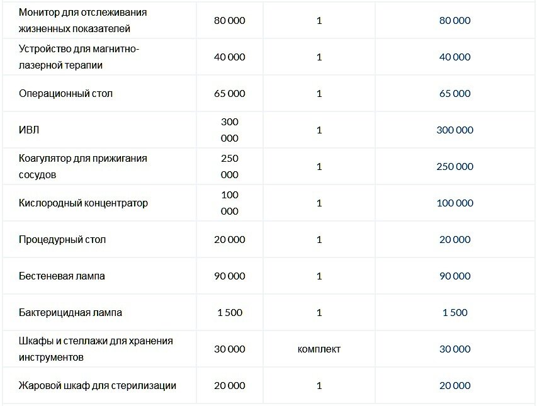Click the 'комплект' quantity cell
The width and height of the screenshot is (537, 406).
[x=319, y=349]
